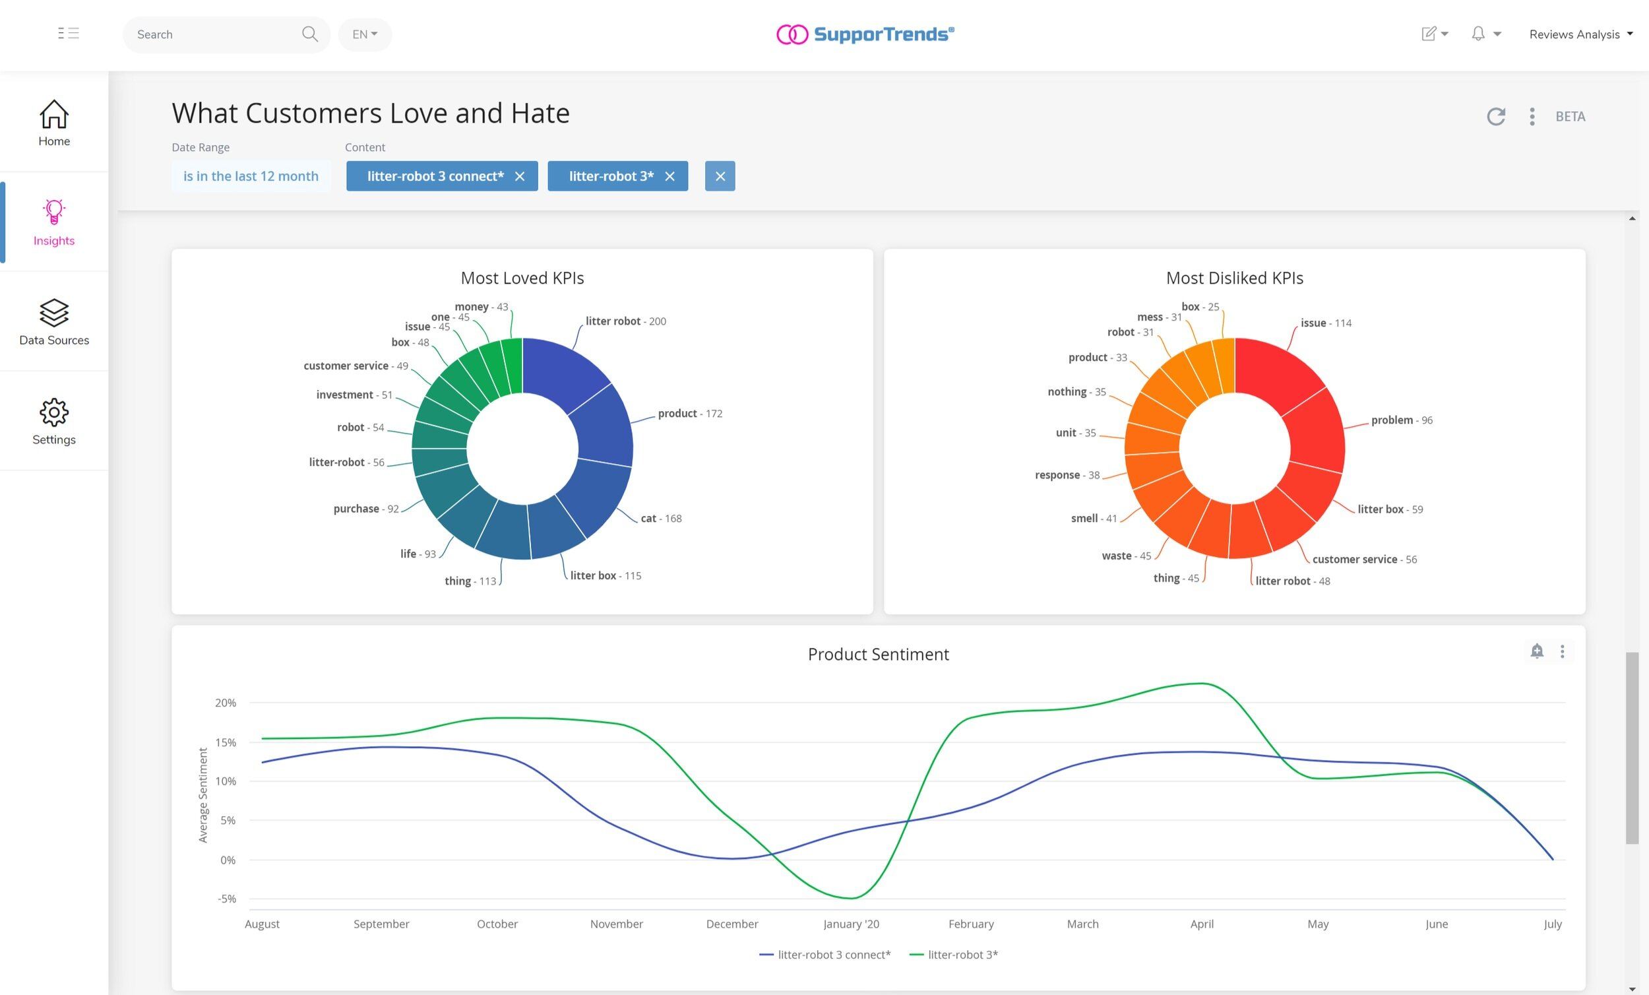The height and width of the screenshot is (995, 1649).
Task: Click the 'waste - 45' label
Action: 1127,555
